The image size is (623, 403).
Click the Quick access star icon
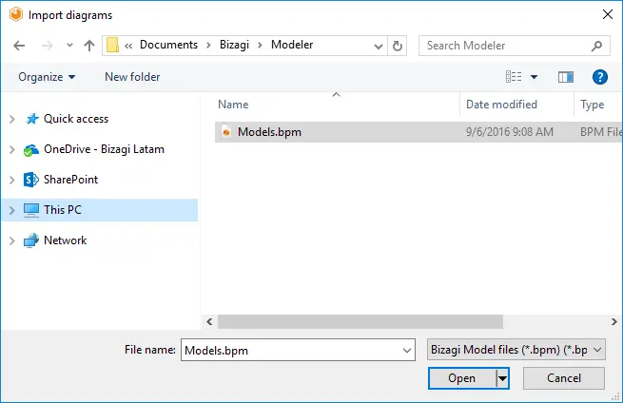[31, 119]
